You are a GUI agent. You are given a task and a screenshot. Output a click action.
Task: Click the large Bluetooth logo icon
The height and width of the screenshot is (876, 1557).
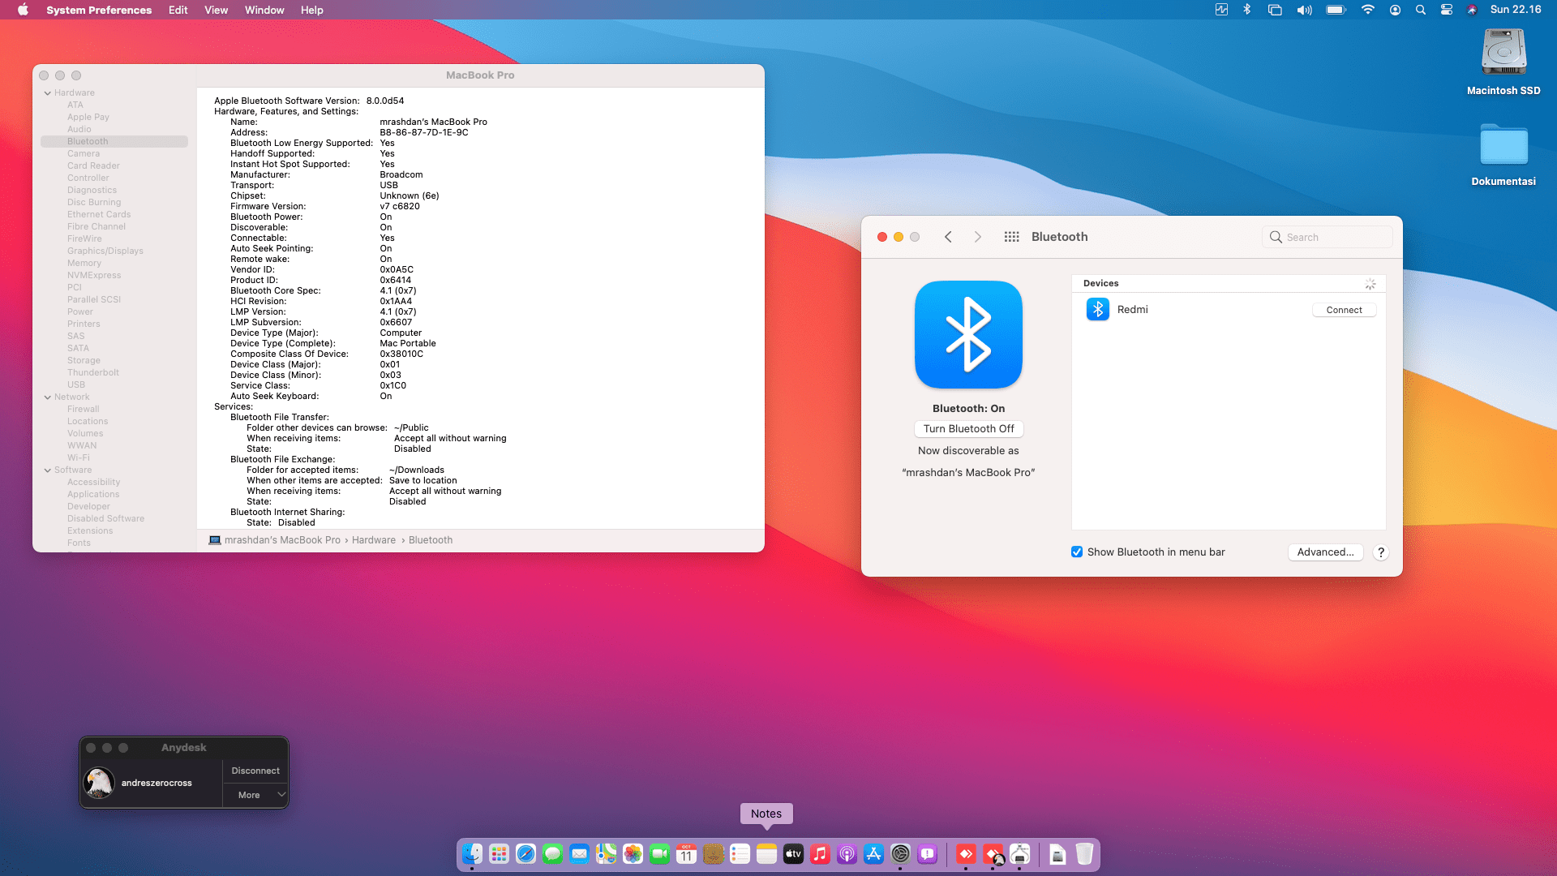tap(968, 334)
